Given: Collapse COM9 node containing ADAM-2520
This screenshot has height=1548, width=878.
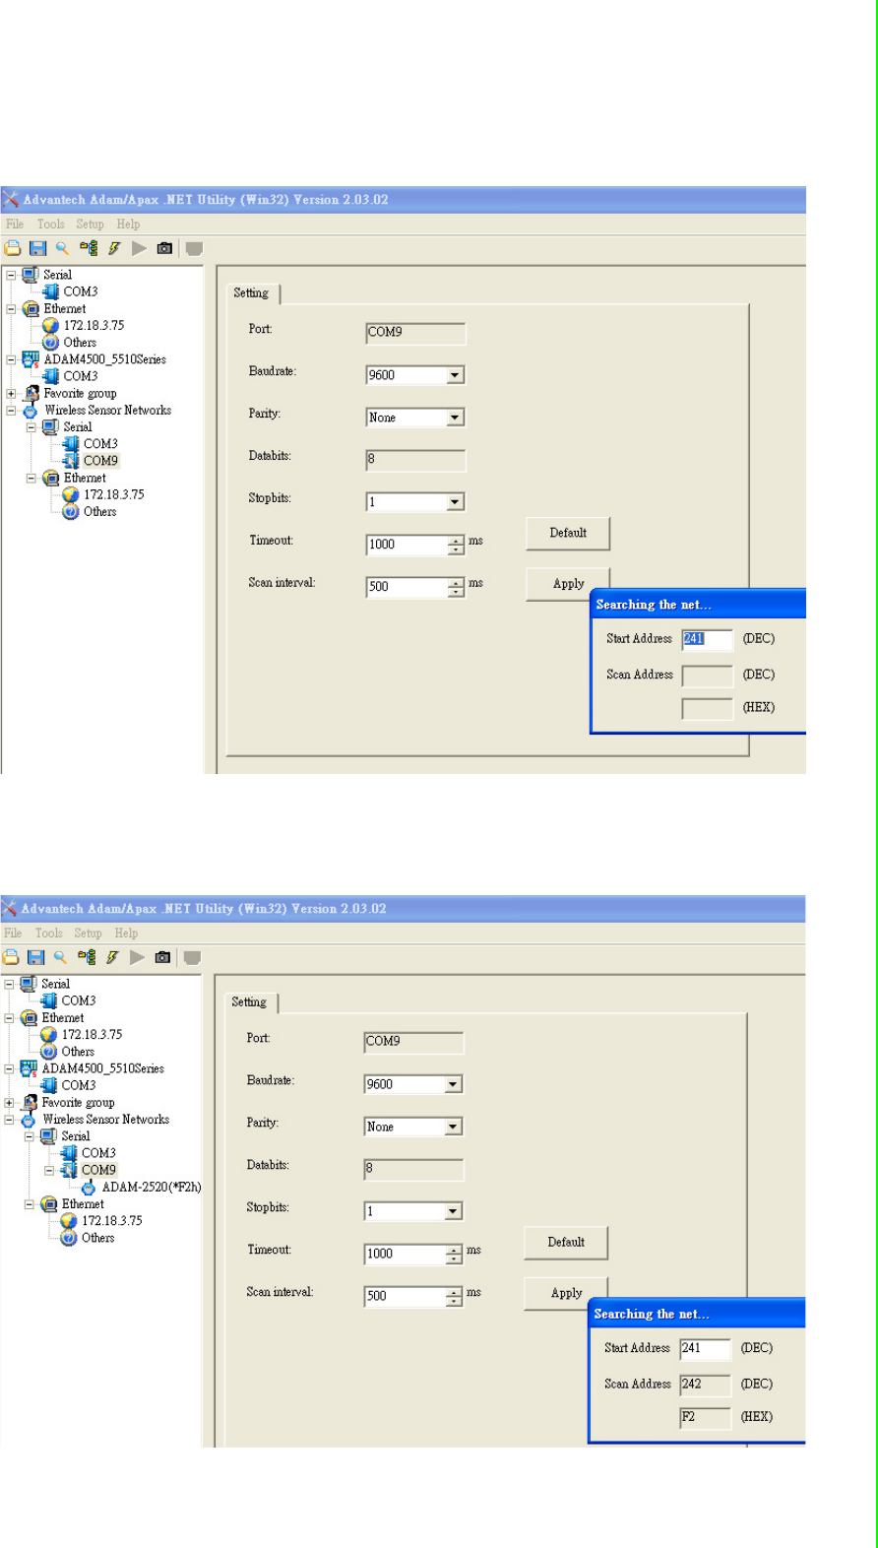Looking at the screenshot, I should tap(49, 1170).
